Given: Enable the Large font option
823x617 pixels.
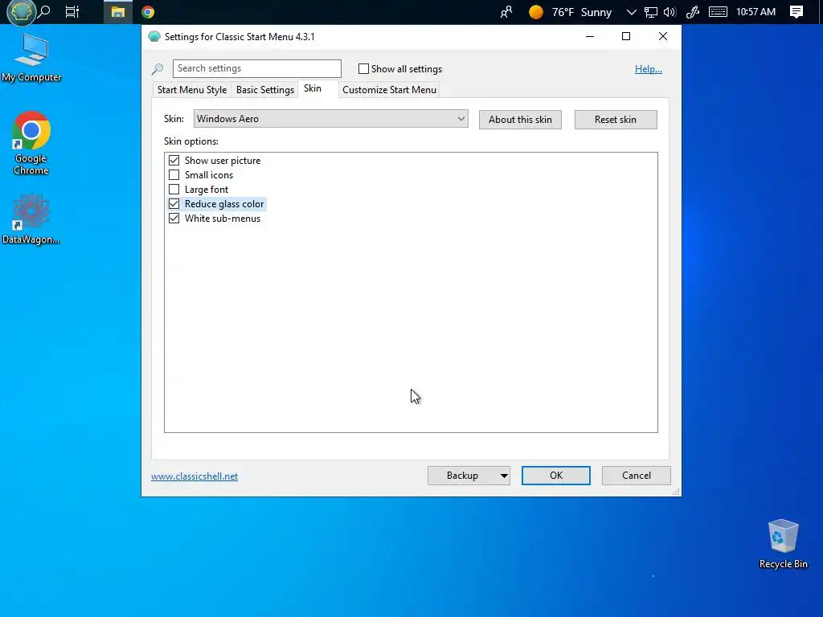Looking at the screenshot, I should tap(174, 190).
